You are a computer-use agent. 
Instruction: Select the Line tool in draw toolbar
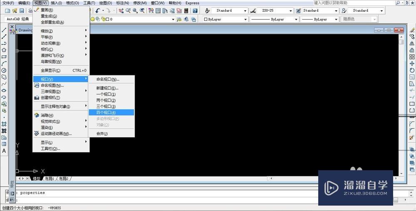click(4, 30)
